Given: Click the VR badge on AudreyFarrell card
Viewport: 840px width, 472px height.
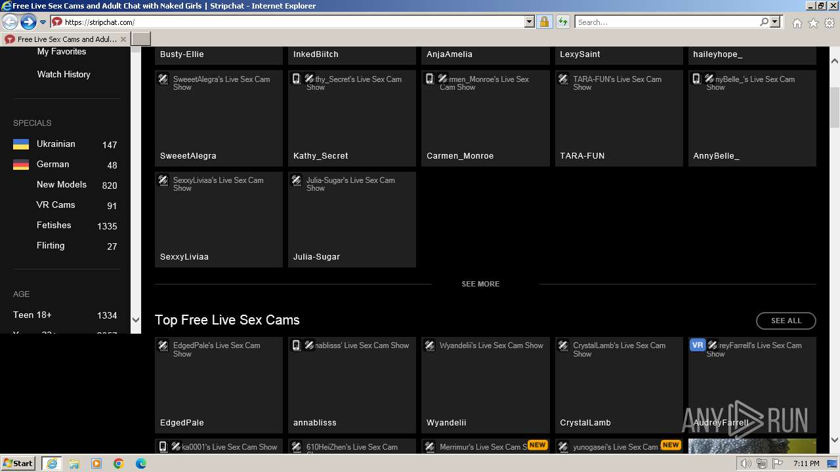Looking at the screenshot, I should (698, 345).
